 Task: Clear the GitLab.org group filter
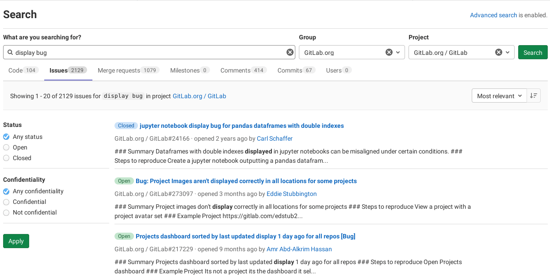[x=389, y=52]
